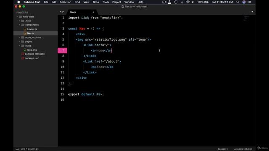Open the Goto menu
Image resolution: width=269 pixels, height=151 pixels.
click(x=96, y=2)
